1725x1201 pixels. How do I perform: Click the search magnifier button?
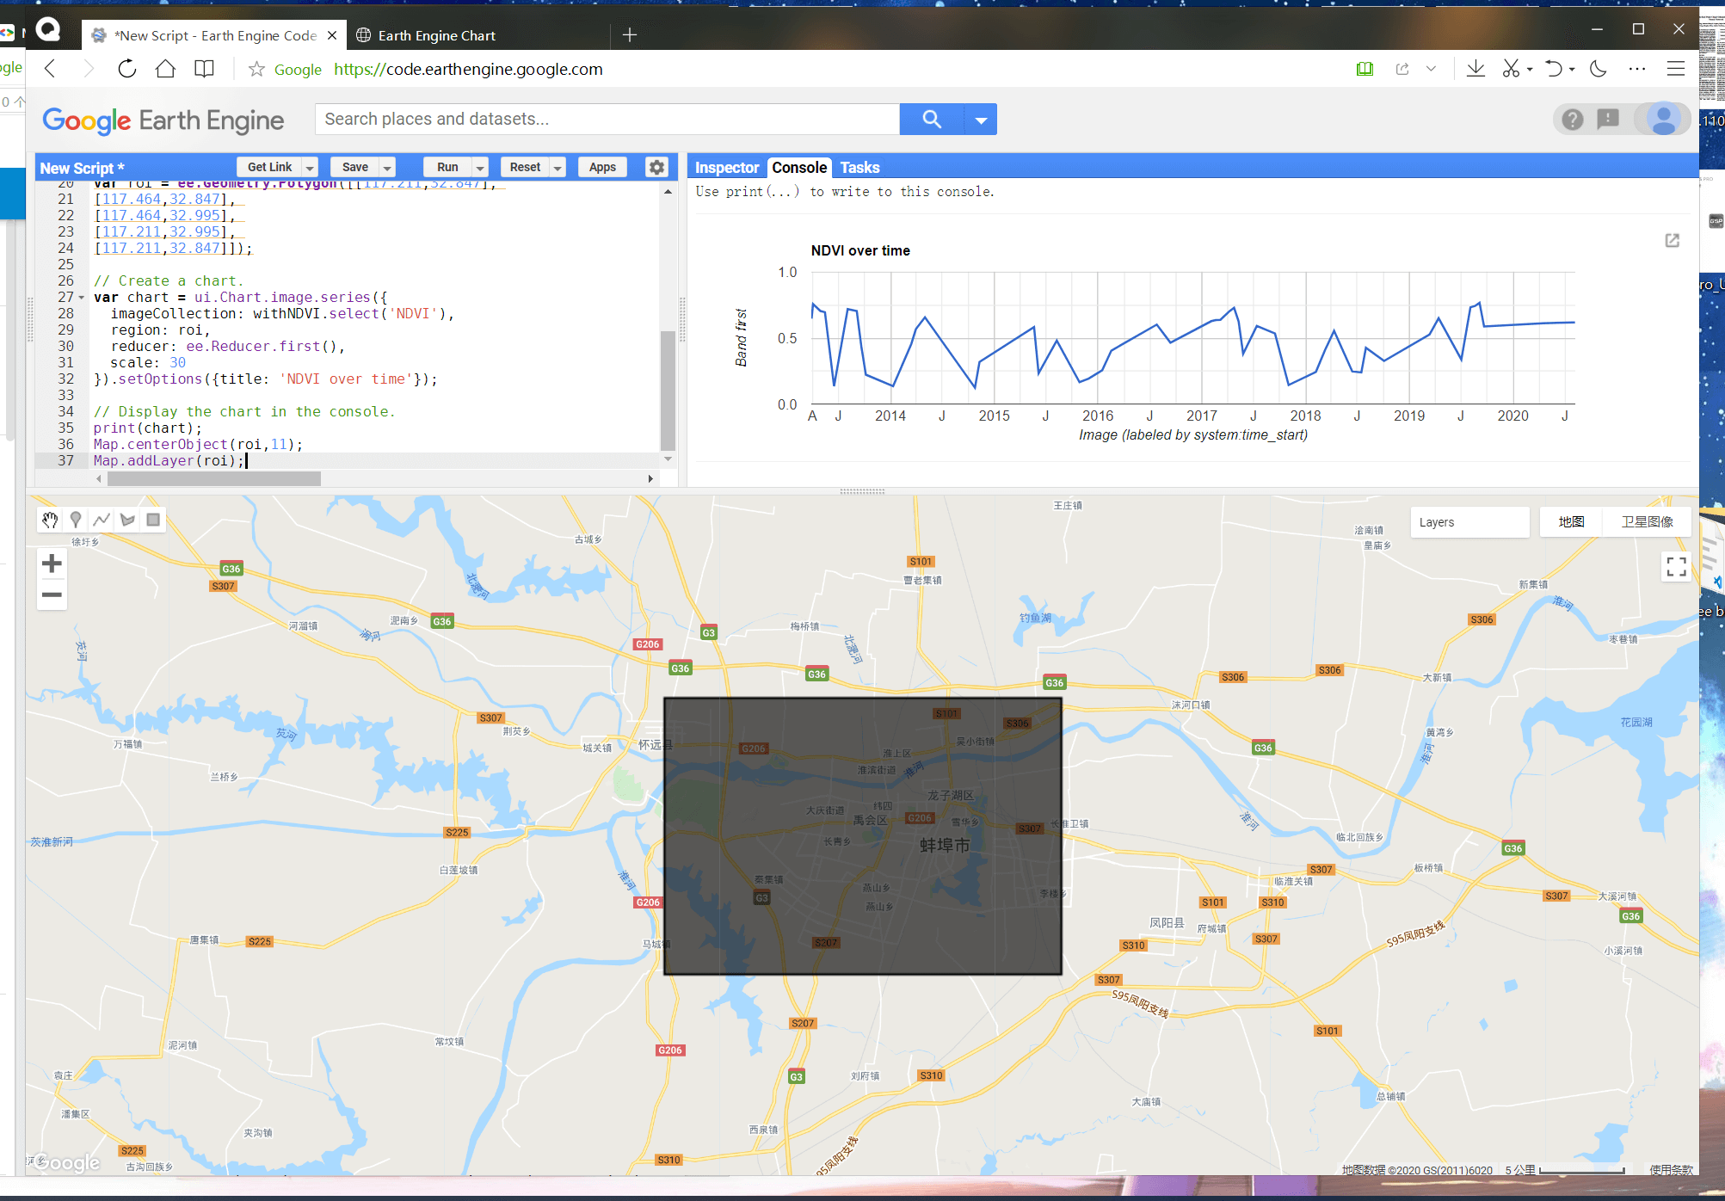[931, 119]
